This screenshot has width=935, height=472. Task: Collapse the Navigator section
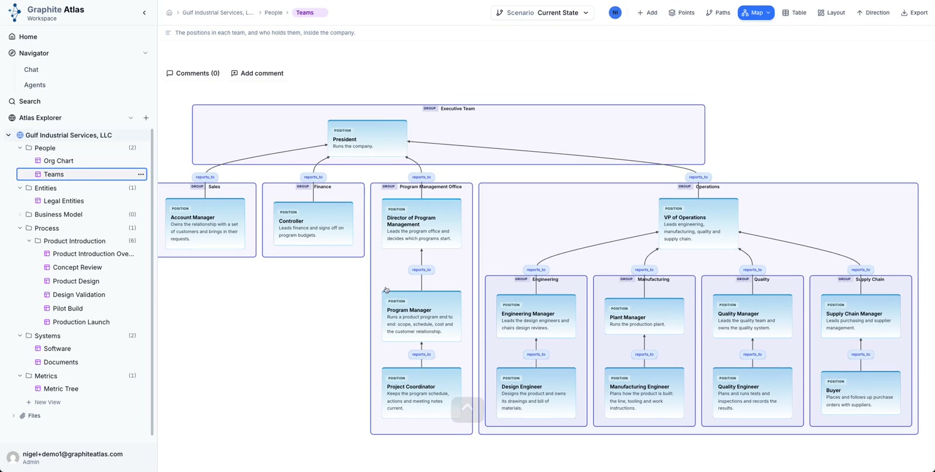coord(145,53)
